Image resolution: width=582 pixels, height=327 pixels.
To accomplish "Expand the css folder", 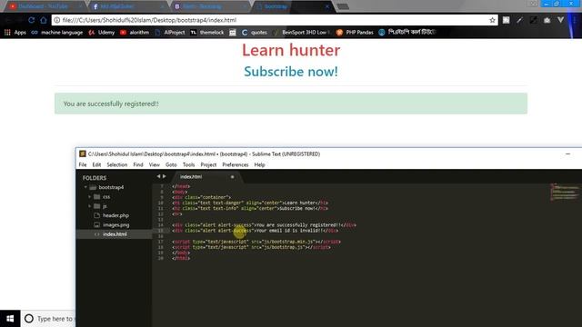I will tap(89, 196).
